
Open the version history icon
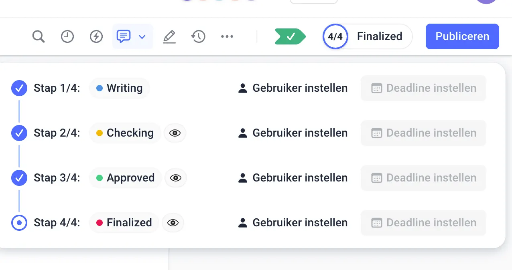[198, 36]
